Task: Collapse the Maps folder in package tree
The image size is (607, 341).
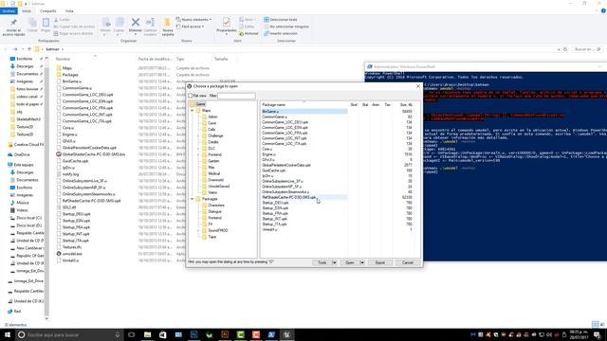Action: [193, 111]
